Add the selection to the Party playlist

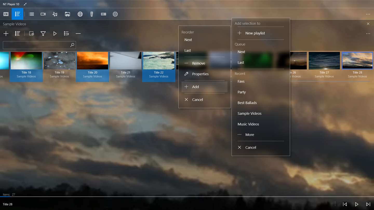261,92
